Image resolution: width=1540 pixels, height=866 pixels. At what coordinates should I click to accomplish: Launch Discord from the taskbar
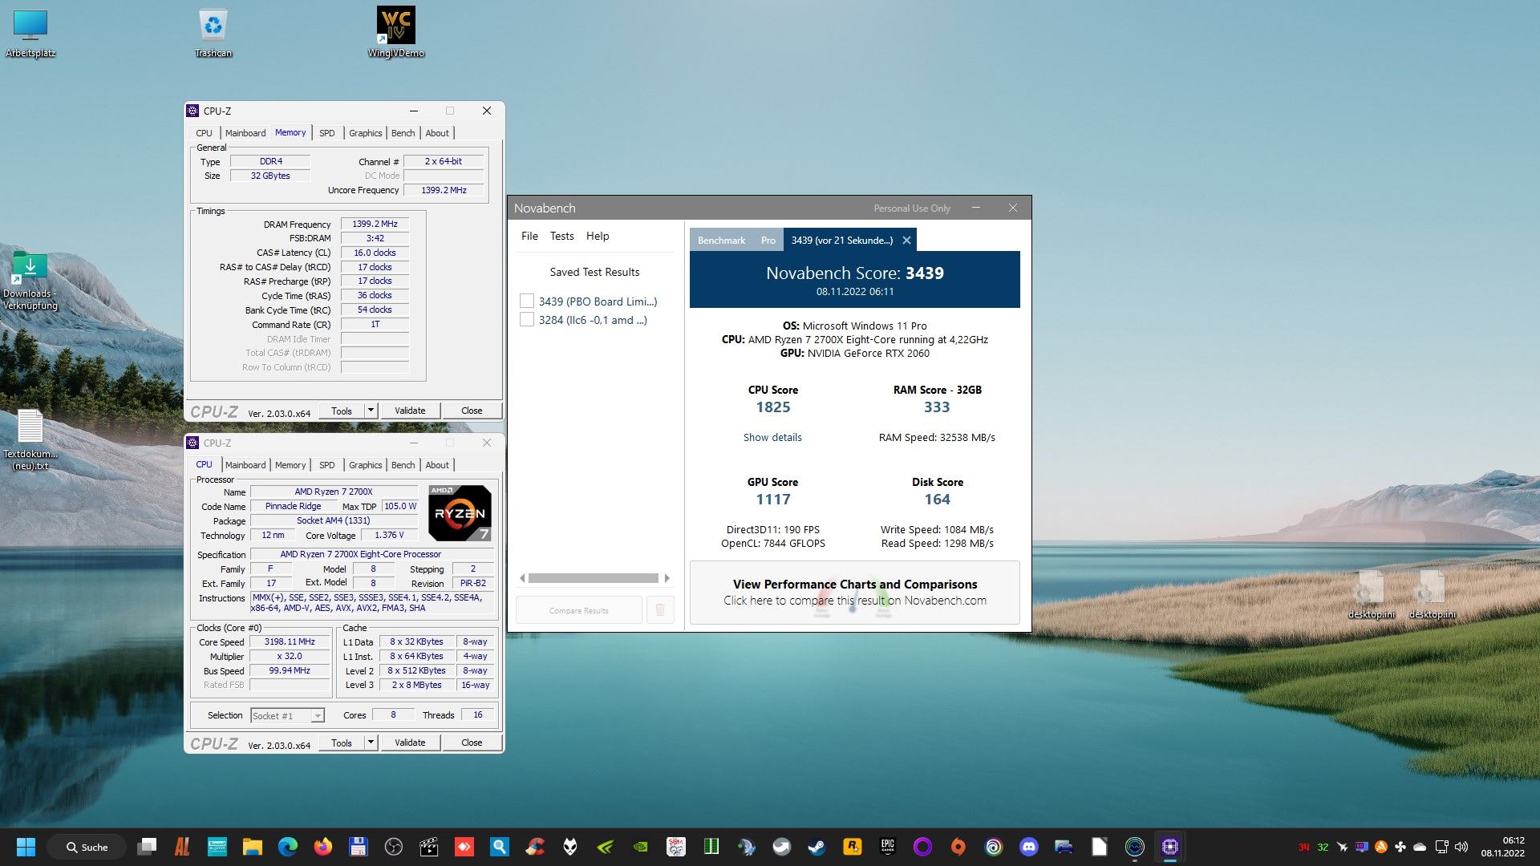[1028, 847]
